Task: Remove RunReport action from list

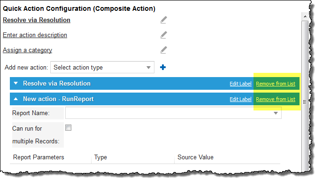Action: pos(276,99)
